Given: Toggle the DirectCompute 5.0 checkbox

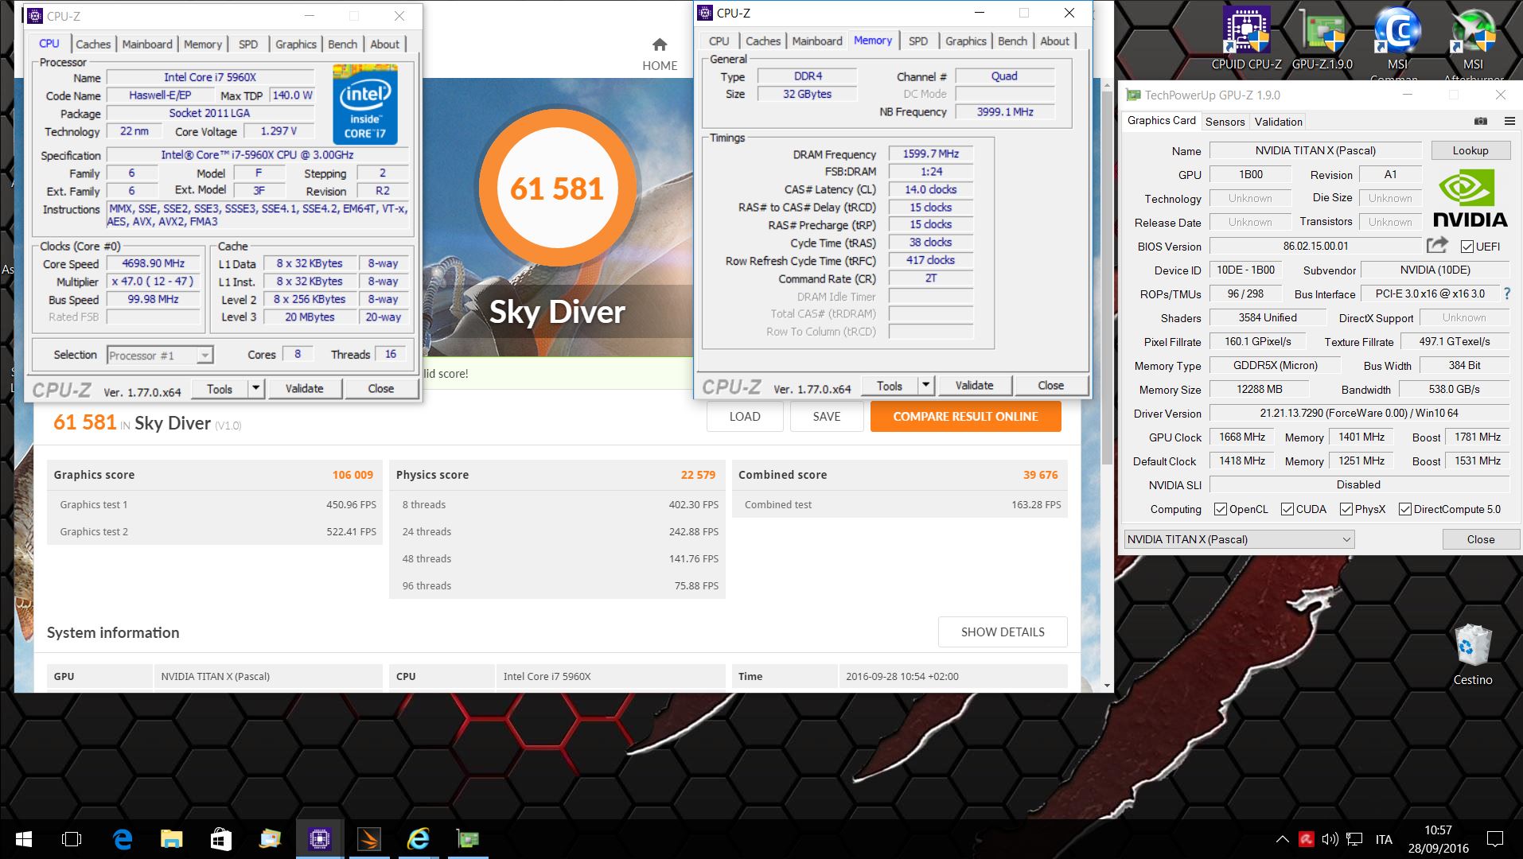Looking at the screenshot, I should (1404, 509).
